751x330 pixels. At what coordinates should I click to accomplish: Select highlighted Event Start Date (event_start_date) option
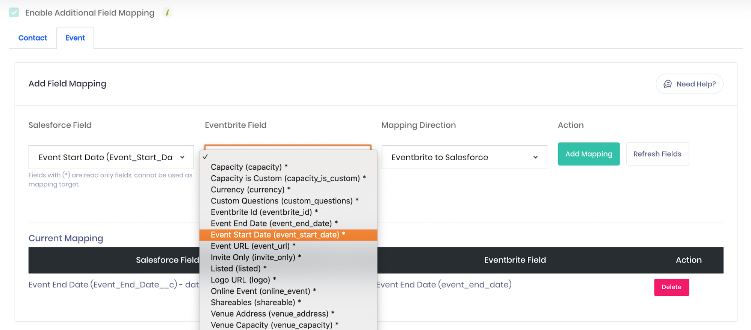pyautogui.click(x=288, y=235)
